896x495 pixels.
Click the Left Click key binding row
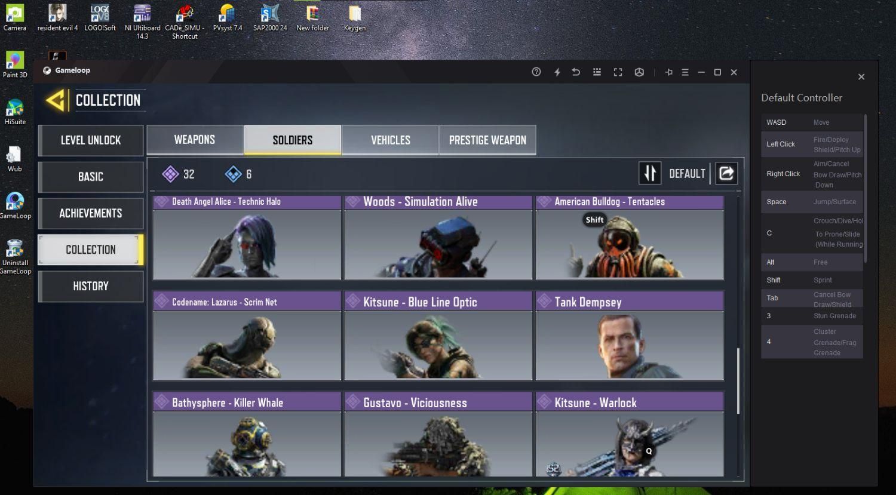pyautogui.click(x=812, y=144)
